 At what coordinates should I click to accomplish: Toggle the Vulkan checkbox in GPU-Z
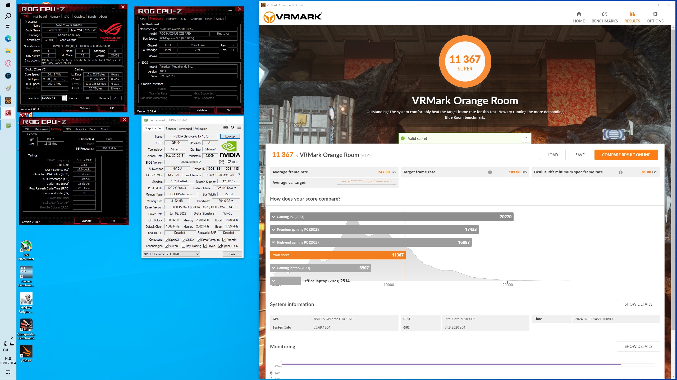click(x=167, y=246)
